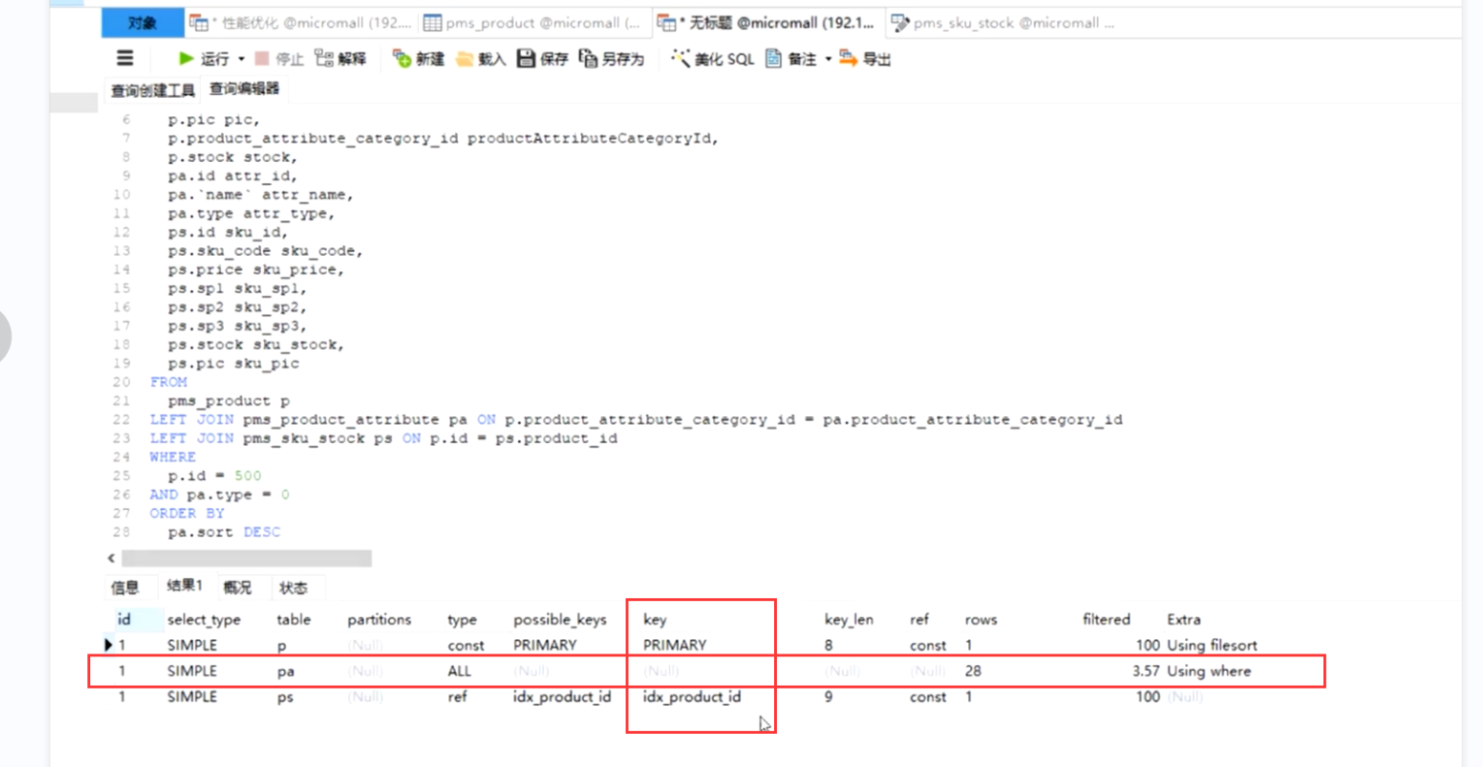Select the 'idx_product_id' key cell
The height and width of the screenshot is (767, 1483).
pyautogui.click(x=692, y=697)
